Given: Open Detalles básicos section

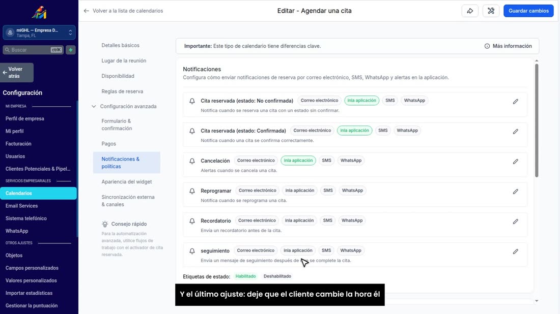Looking at the screenshot, I should (x=120, y=45).
